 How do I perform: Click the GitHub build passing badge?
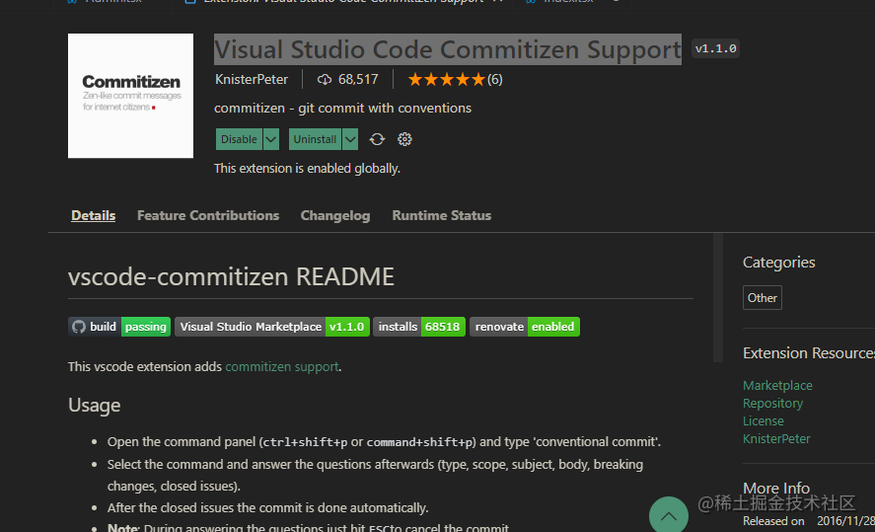tap(119, 327)
